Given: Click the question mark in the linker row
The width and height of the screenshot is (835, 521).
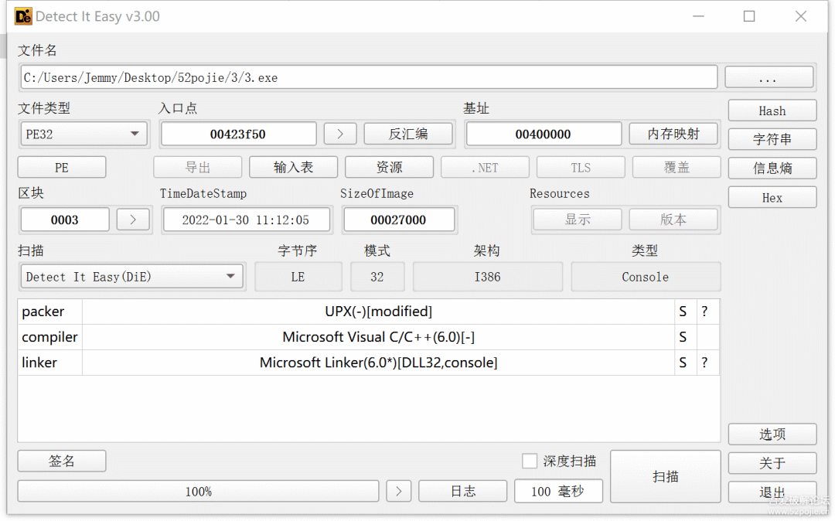Looking at the screenshot, I should (704, 363).
